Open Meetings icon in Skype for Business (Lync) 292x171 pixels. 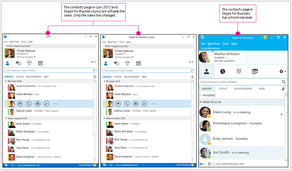click(138, 64)
